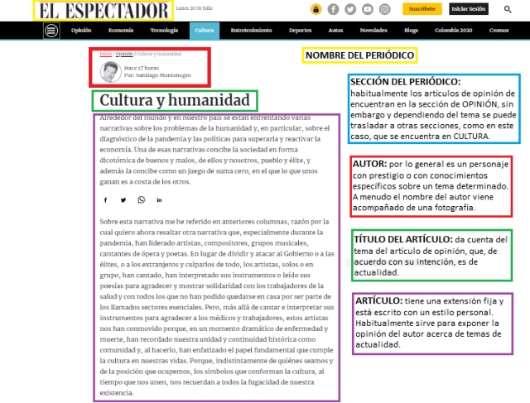
Task: Click the padlock subscription icon
Action: pos(316,9)
